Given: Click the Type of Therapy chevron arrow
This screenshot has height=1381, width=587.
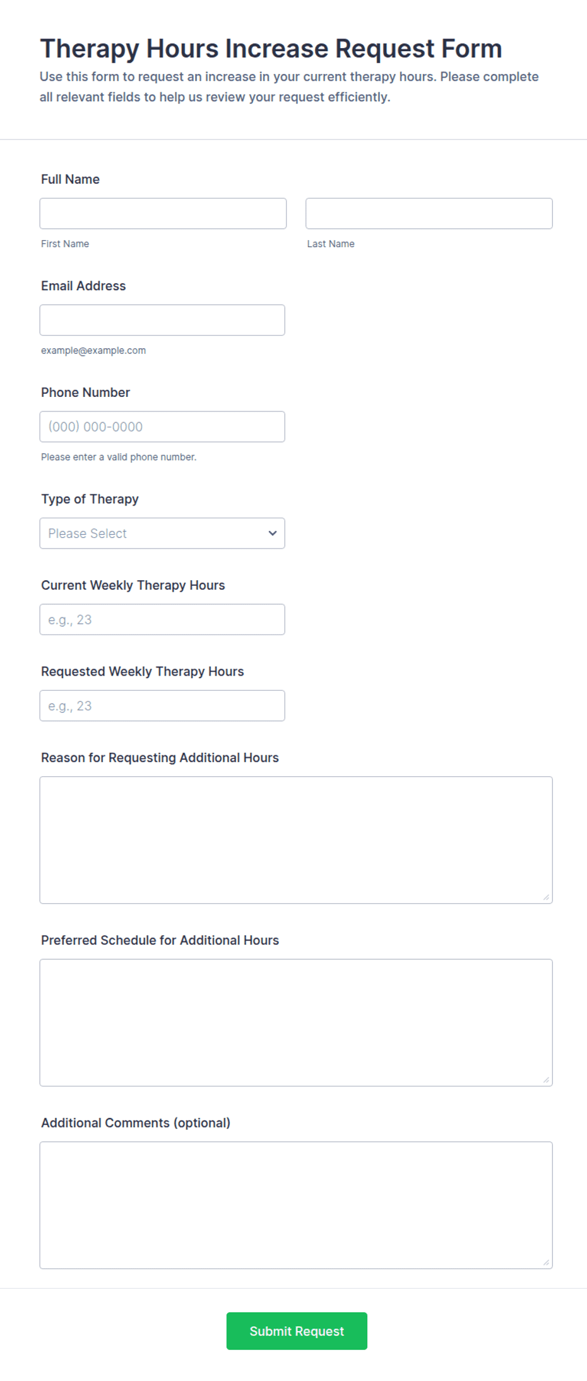Looking at the screenshot, I should coord(273,533).
